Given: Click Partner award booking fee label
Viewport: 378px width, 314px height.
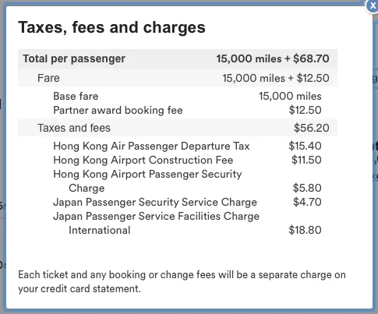Looking at the screenshot, I should click(x=118, y=111).
